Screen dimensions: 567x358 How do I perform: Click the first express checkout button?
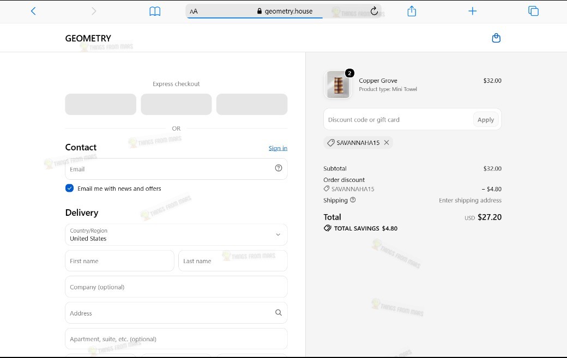(100, 105)
